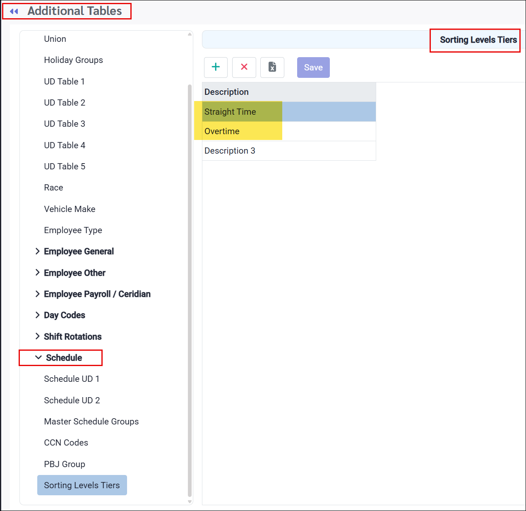Open the PBJ Group table
The height and width of the screenshot is (511, 526).
click(65, 464)
